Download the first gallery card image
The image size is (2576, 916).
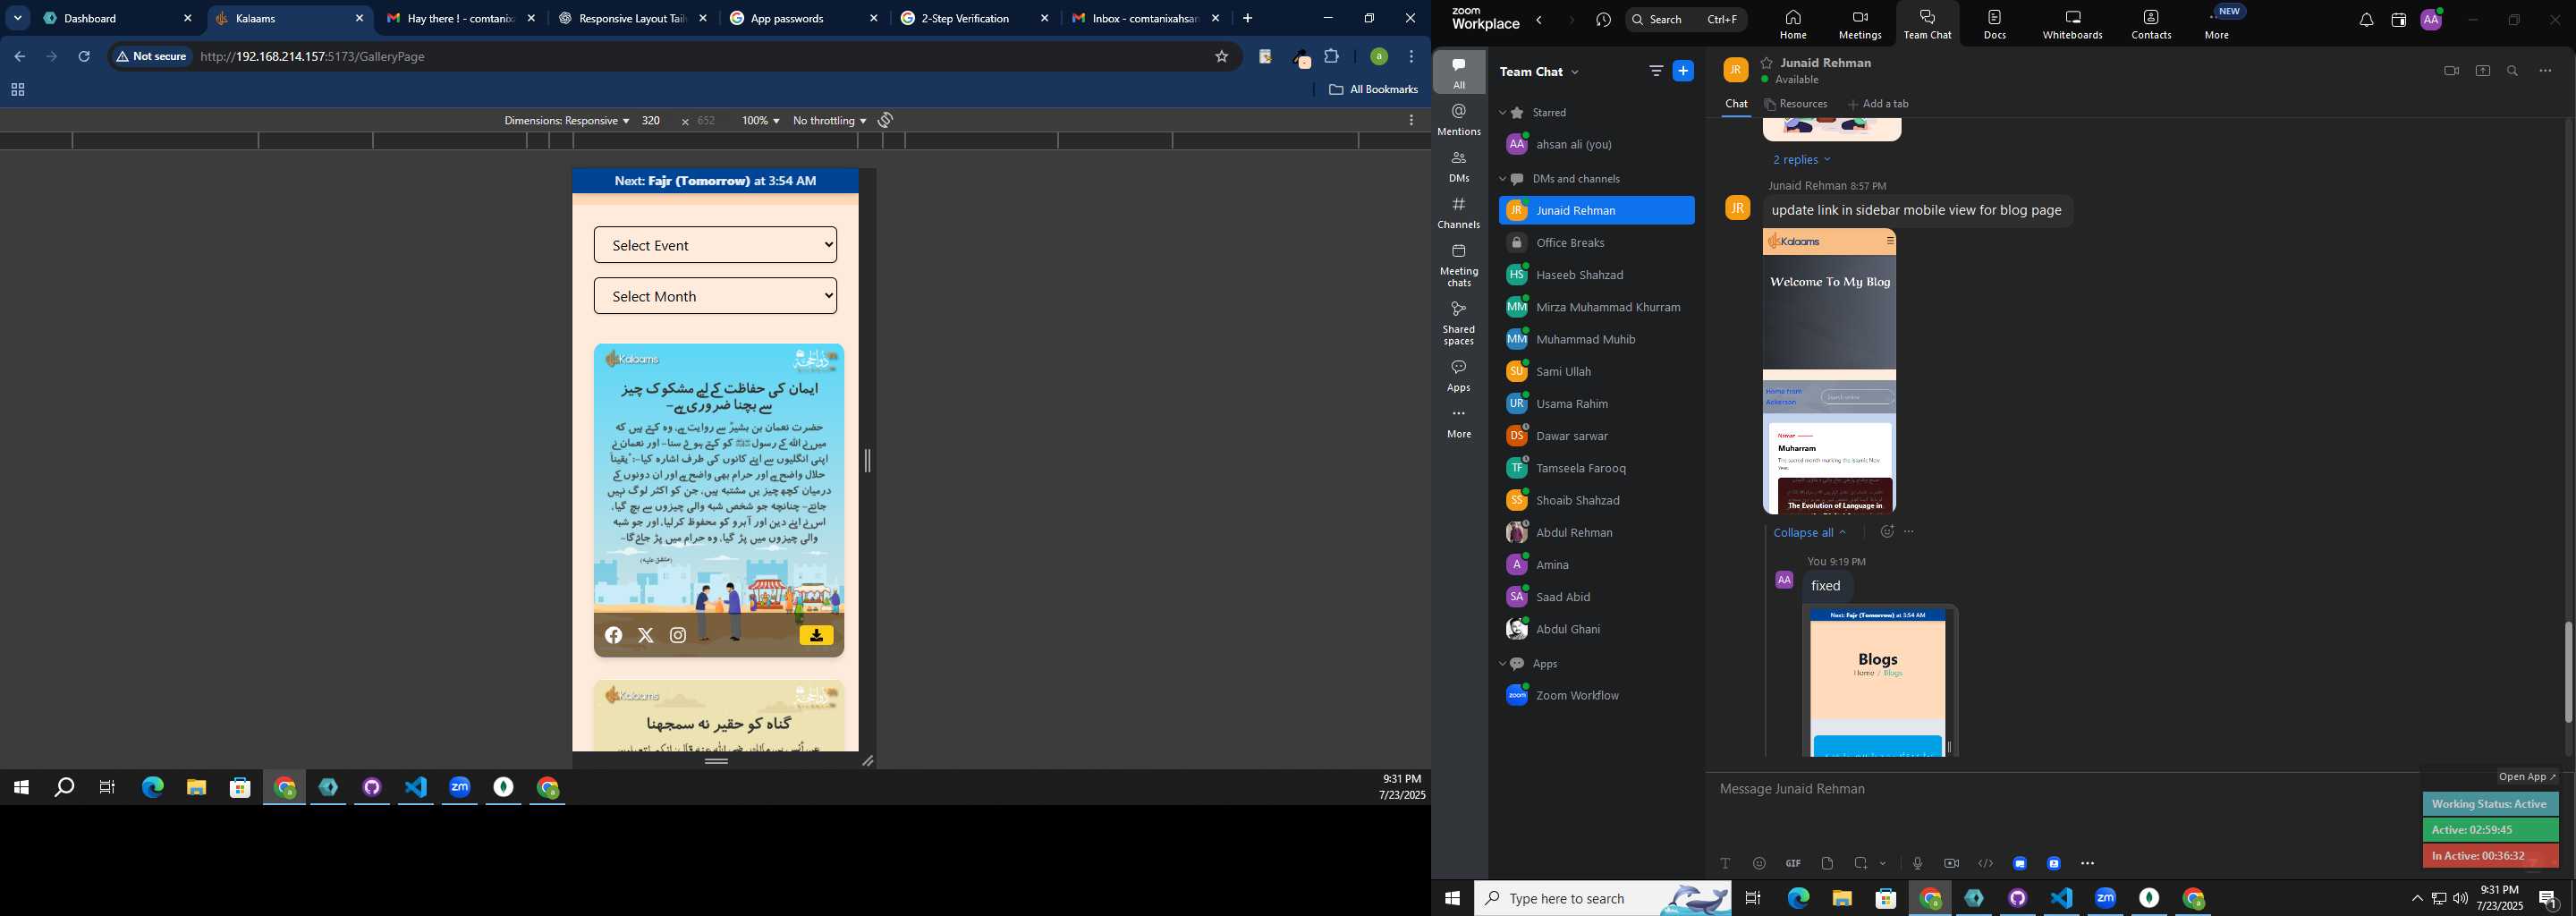pos(816,635)
